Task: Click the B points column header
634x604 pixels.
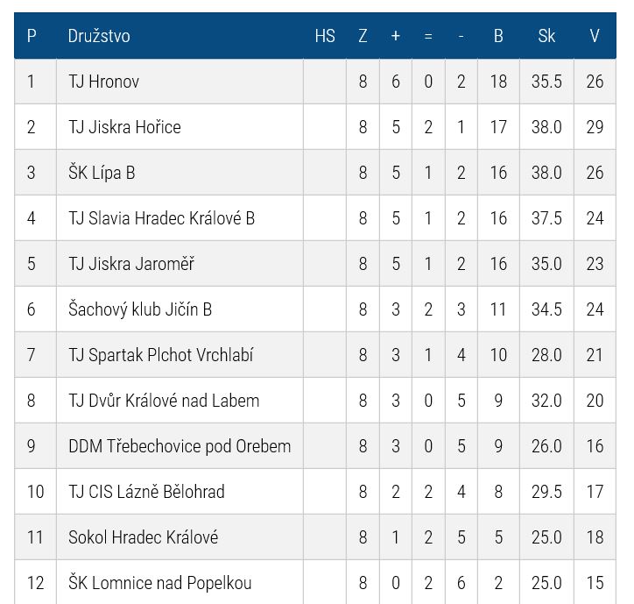Action: tap(498, 36)
